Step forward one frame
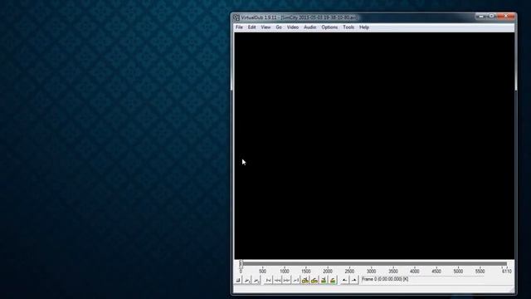 coord(286,280)
